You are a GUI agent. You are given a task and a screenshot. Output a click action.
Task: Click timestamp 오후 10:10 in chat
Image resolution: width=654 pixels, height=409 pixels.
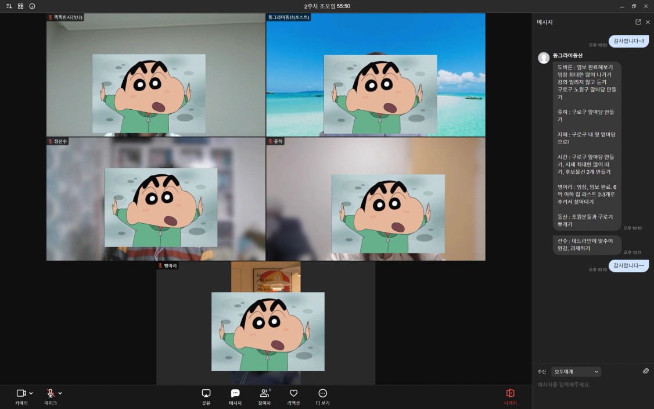(x=633, y=228)
